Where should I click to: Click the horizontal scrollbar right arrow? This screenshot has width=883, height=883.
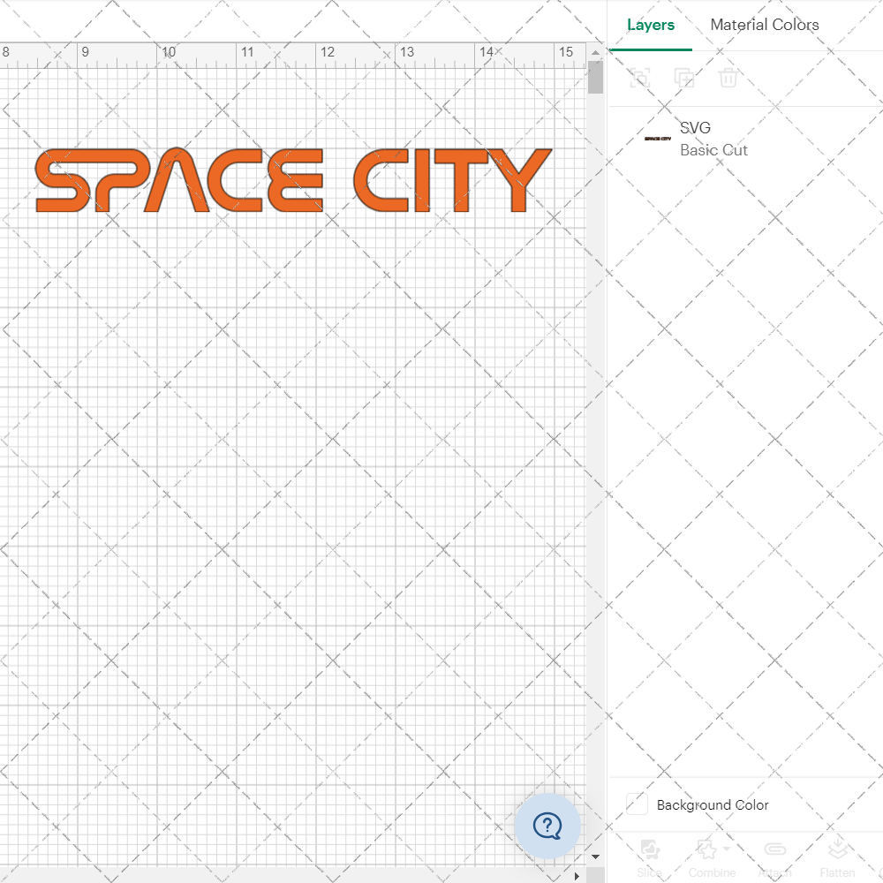577,876
